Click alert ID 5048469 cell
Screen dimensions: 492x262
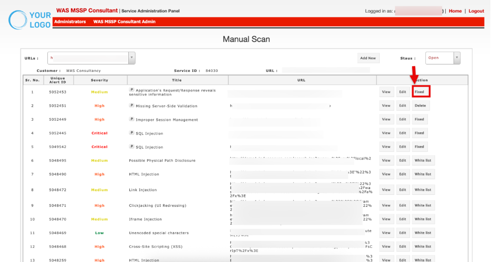click(58, 233)
